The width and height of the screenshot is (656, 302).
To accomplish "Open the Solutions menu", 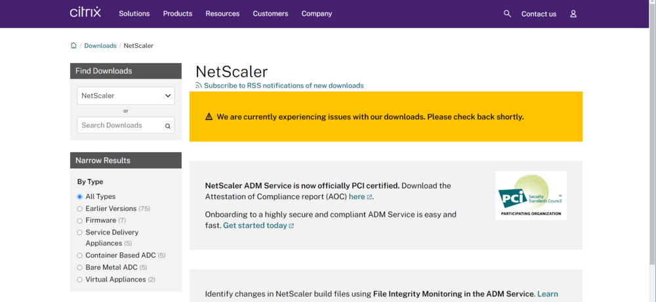I will (134, 14).
